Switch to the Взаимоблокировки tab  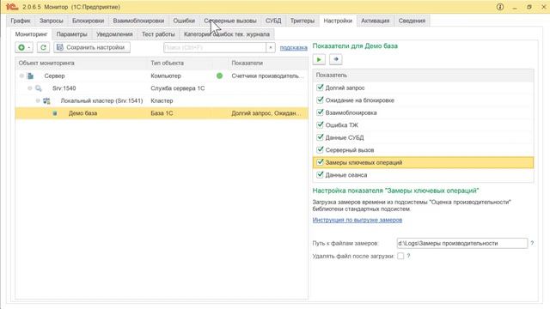[138, 21]
